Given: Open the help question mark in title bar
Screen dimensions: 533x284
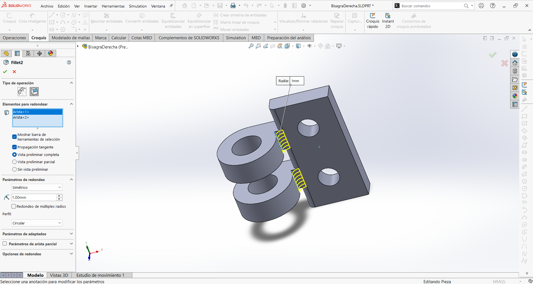Looking at the screenshot, I should pos(493,6).
